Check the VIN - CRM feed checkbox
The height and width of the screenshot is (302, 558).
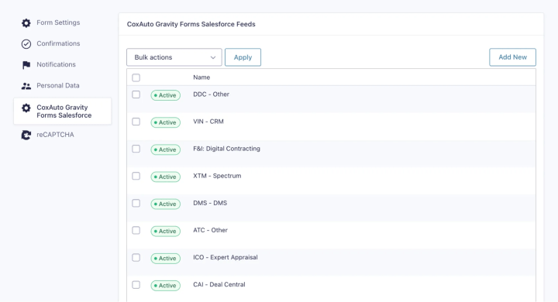point(136,122)
